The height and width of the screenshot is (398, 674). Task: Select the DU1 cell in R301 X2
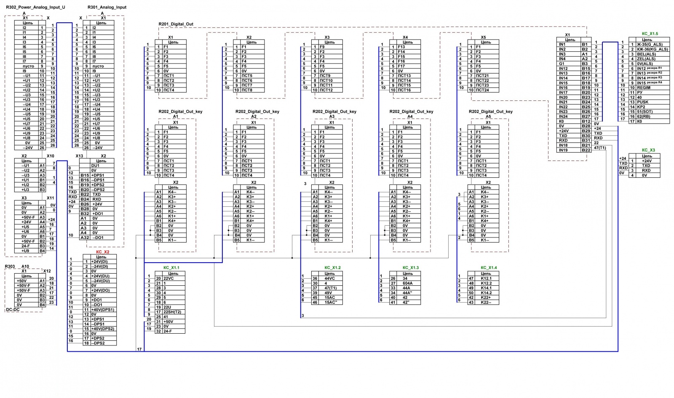point(102,166)
